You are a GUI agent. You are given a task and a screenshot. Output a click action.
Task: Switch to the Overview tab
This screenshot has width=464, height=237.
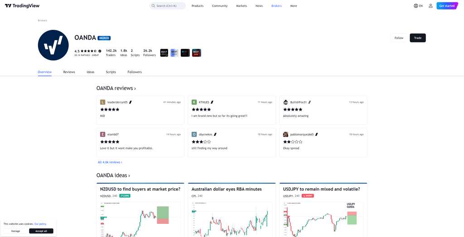(x=45, y=72)
